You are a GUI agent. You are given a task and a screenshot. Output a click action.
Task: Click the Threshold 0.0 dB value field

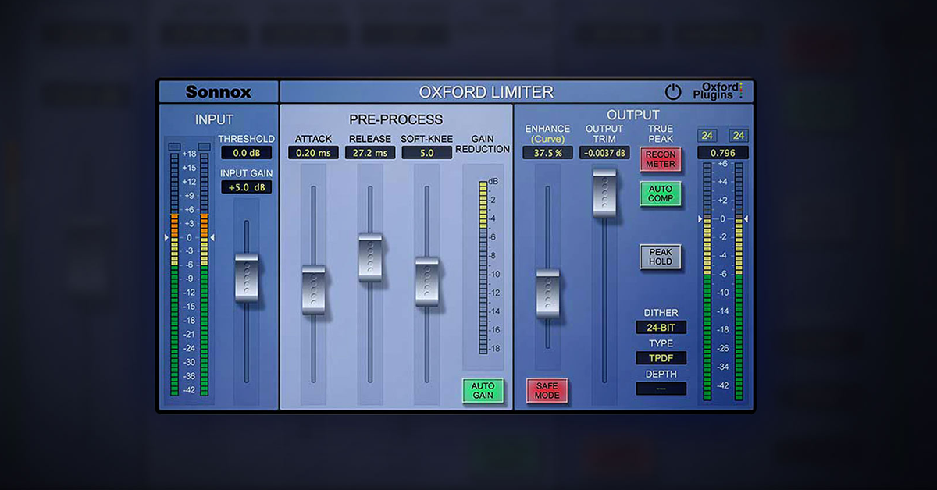[x=246, y=153]
